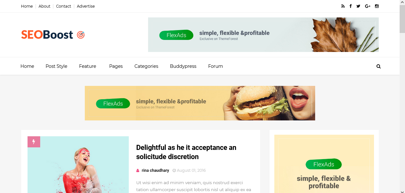Go to About page in top bar

44,6
